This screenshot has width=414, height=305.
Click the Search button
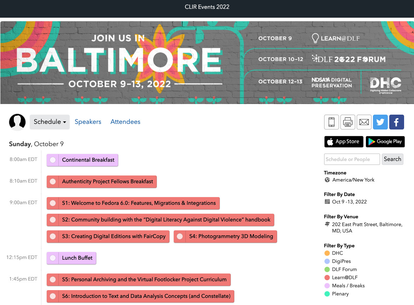[x=392, y=159]
